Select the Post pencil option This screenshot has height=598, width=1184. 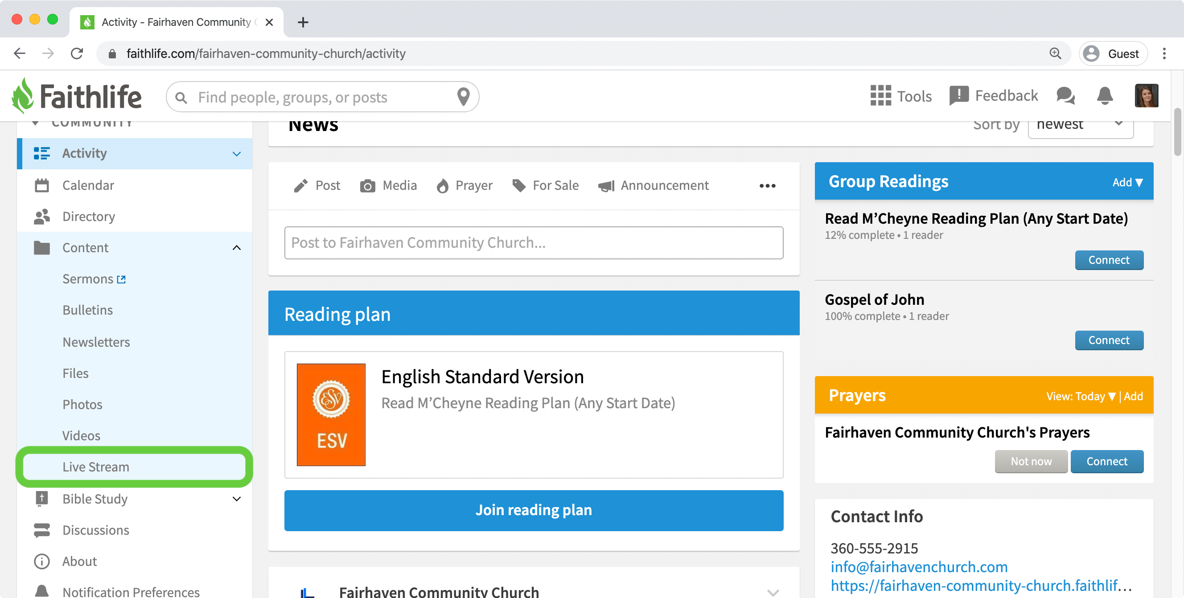click(x=317, y=185)
